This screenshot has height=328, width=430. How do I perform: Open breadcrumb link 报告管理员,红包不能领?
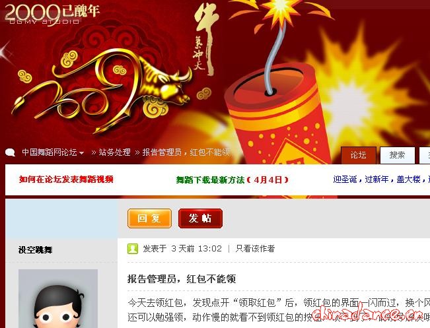pos(186,152)
